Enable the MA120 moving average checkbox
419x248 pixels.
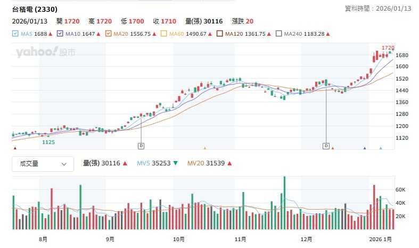[x=219, y=34]
